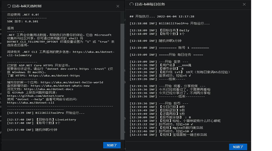Click the 【目标任务】Daily log line
This screenshot has height=151, width=272.
point(159,30)
